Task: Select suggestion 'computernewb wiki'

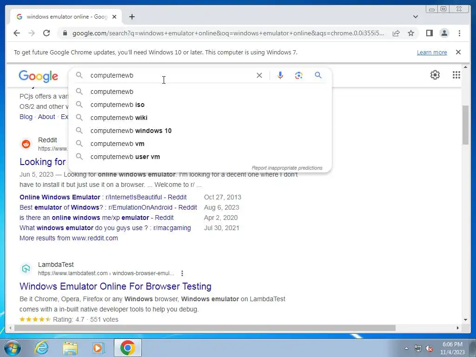Action: pos(200,118)
